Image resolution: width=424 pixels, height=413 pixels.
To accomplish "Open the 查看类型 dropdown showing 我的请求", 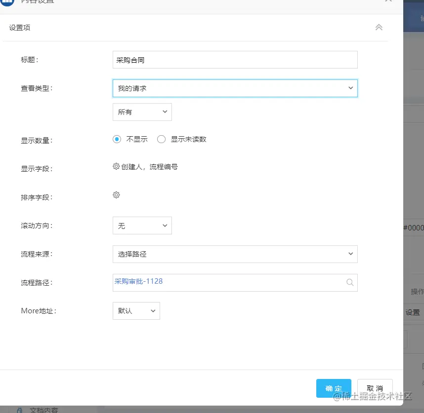I will point(235,88).
